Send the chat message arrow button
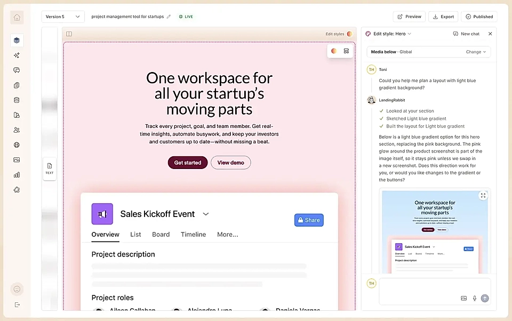Screen dimensions: 512x321 [x=485, y=298]
